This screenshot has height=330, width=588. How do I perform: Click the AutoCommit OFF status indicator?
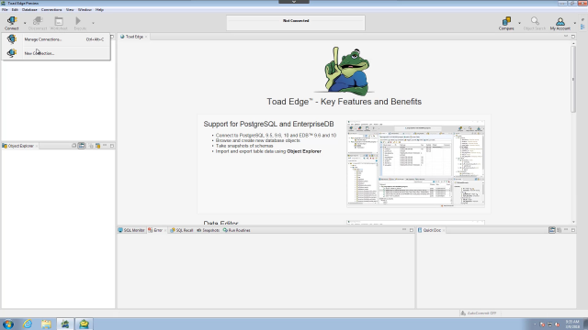478,313
